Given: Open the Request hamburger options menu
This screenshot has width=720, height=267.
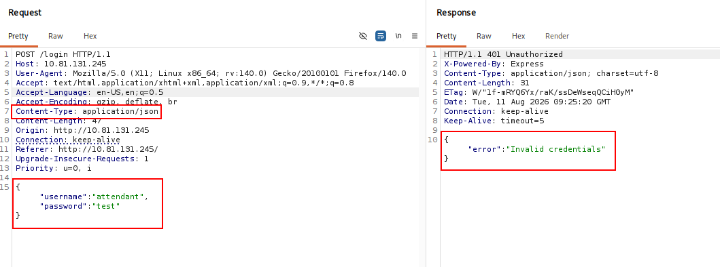Looking at the screenshot, I should tap(415, 36).
